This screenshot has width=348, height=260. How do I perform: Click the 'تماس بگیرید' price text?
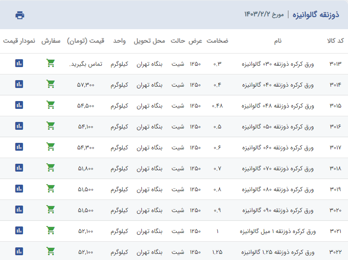[x=86, y=64]
